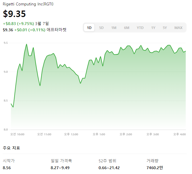Screen dimensions: 192x174
Task: Click the 7460.2만 volume value
Action: pyautogui.click(x=155, y=168)
